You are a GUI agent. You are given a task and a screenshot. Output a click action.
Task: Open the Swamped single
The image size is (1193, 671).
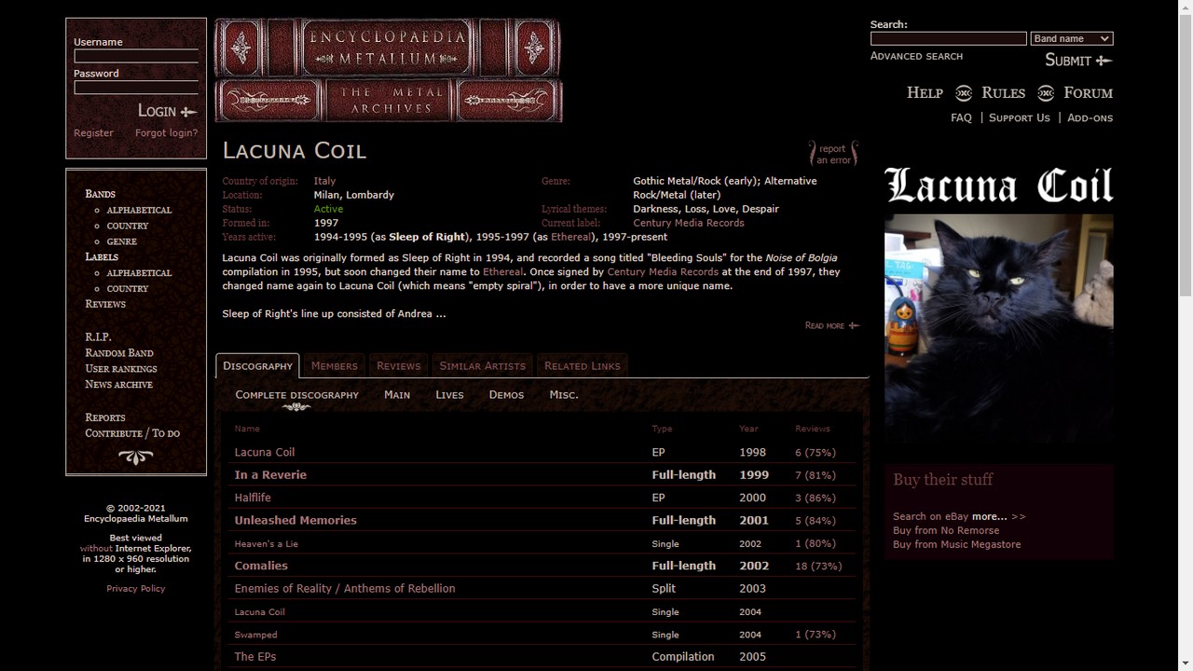pyautogui.click(x=255, y=635)
